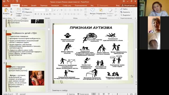Click the Сбросить reset button
The width and height of the screenshot is (169, 95).
[27, 12]
